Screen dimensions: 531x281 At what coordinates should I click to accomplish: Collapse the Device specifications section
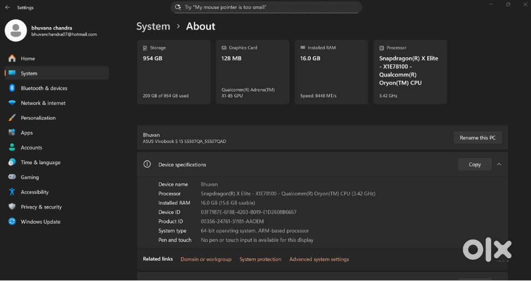pos(499,165)
